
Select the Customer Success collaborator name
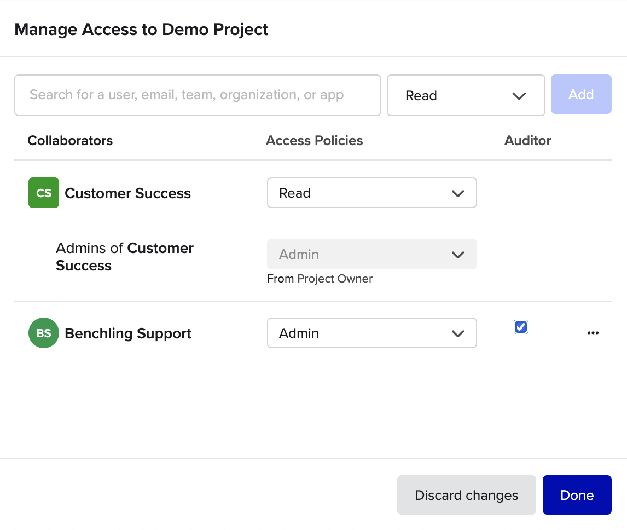pyautogui.click(x=127, y=193)
